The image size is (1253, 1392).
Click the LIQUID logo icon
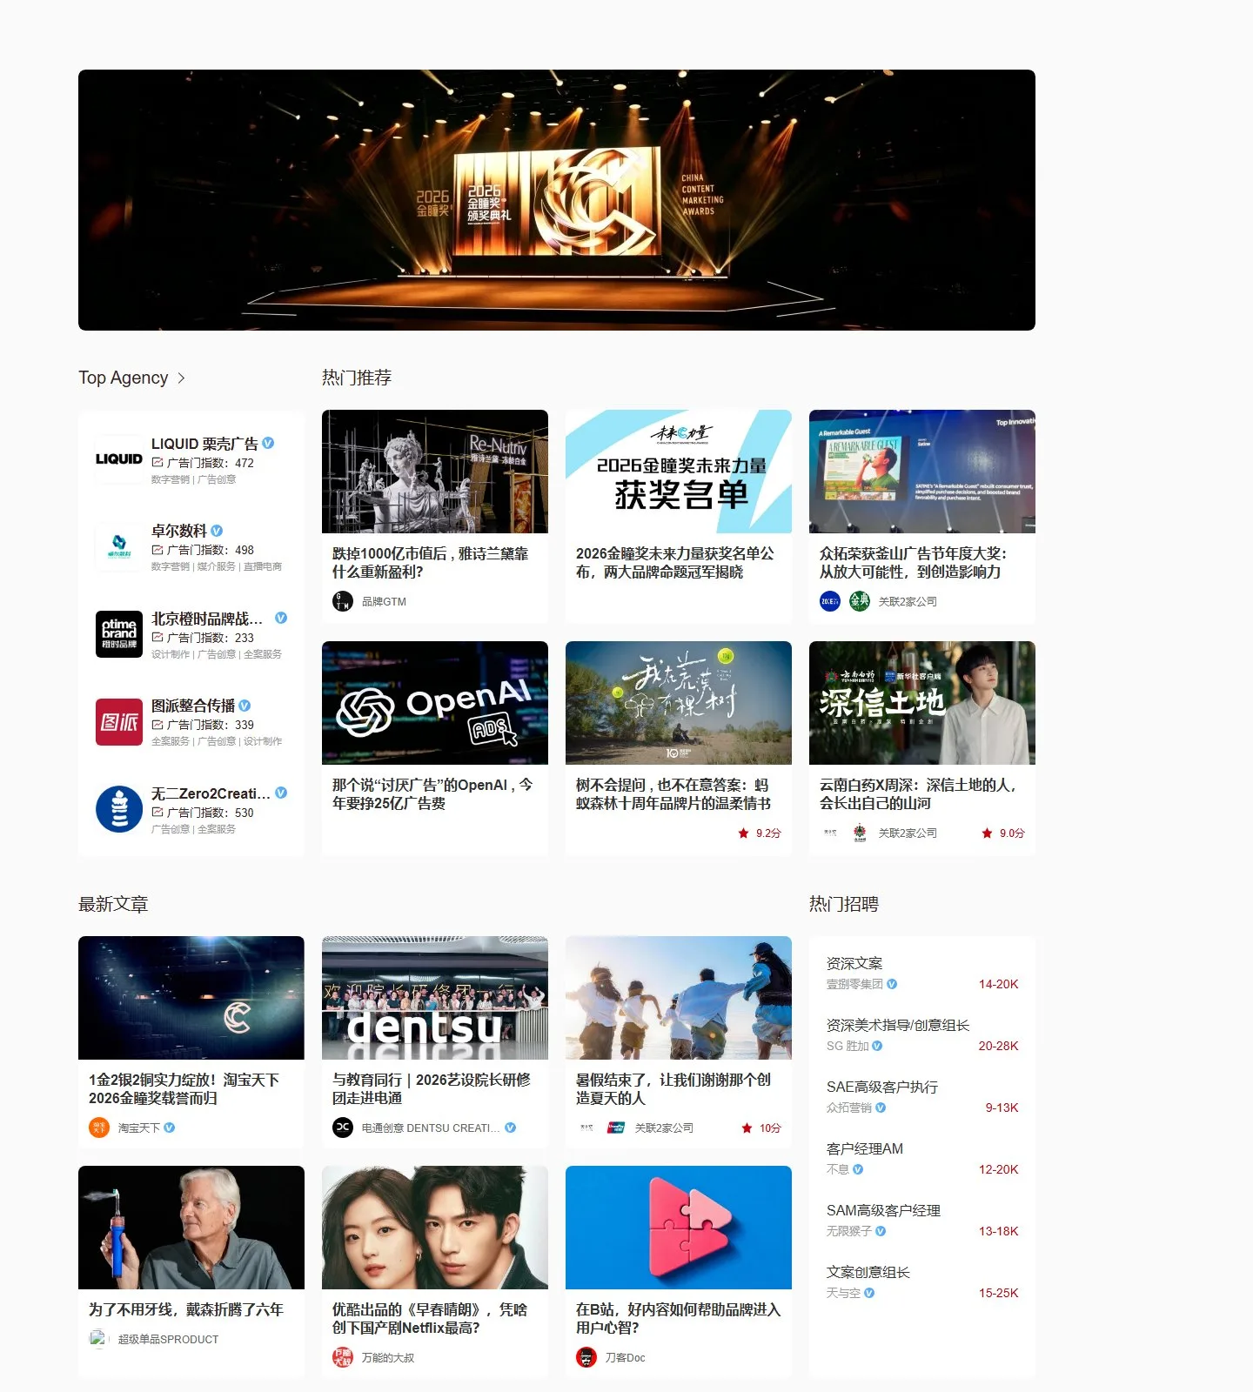pos(119,459)
